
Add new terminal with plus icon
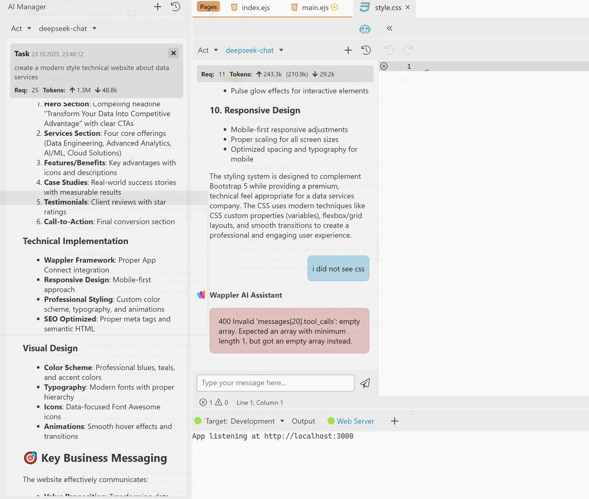point(395,421)
